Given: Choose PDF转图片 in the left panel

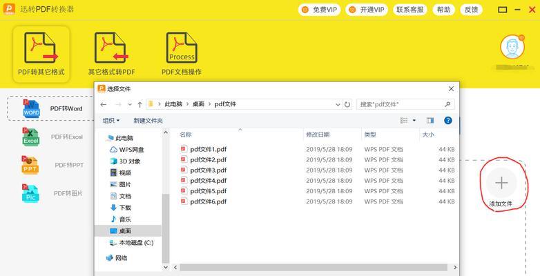Looking at the screenshot, I should click(x=52, y=193).
